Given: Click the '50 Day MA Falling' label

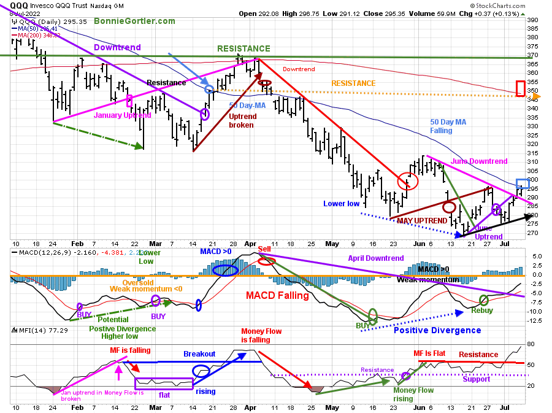Looking at the screenshot, I should pos(448,126).
